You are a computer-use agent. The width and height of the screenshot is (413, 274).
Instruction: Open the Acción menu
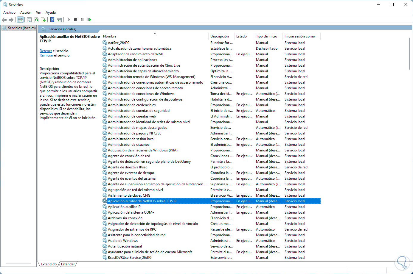[x=26, y=12]
